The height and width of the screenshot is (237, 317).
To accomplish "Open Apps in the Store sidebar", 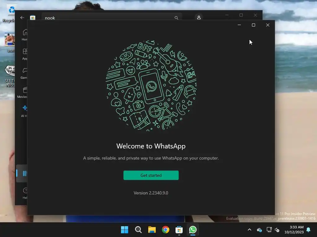I will pyautogui.click(x=25, y=54).
